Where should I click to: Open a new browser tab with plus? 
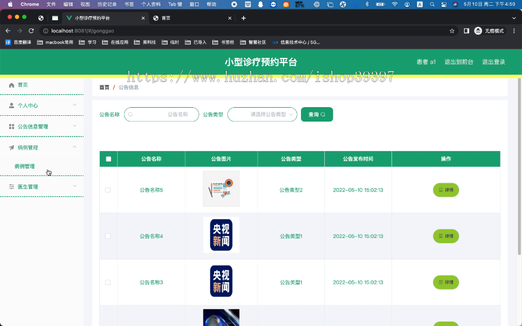click(244, 19)
